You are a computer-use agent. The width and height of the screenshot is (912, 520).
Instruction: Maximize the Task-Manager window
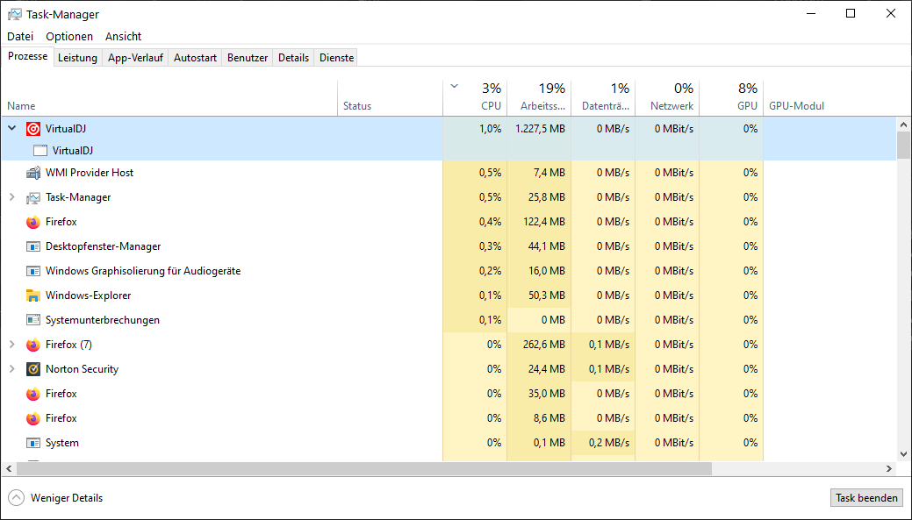coord(851,13)
